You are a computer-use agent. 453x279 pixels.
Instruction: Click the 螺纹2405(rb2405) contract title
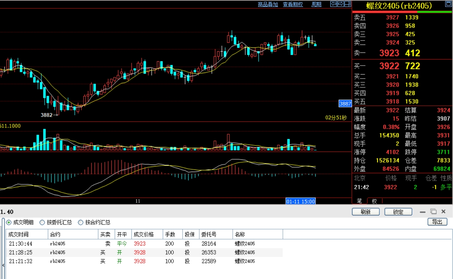[399, 6]
